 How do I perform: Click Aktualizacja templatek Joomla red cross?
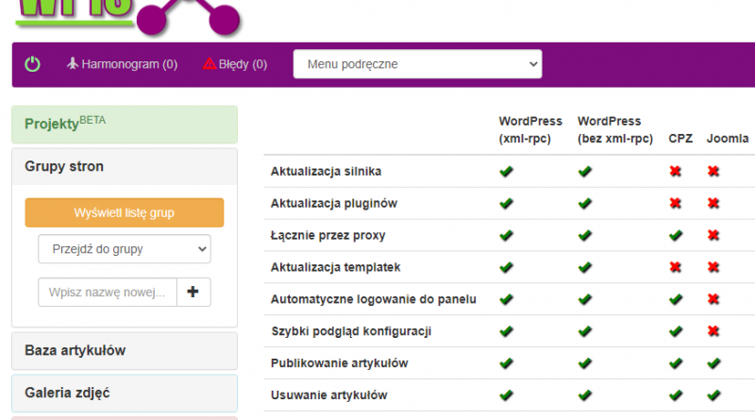713,267
